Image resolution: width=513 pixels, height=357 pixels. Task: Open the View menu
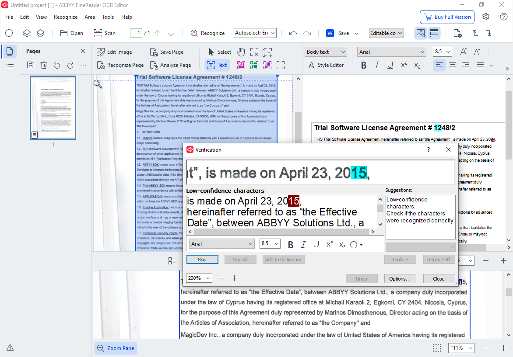[41, 17]
